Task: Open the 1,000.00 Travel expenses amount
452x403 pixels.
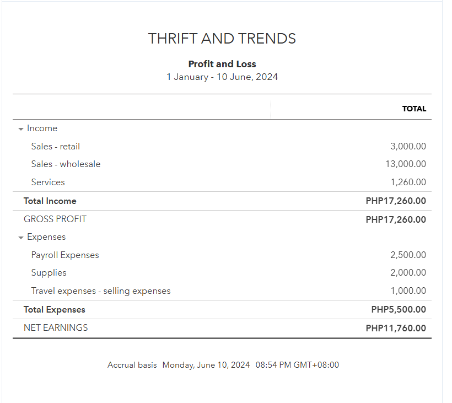Action: 408,291
